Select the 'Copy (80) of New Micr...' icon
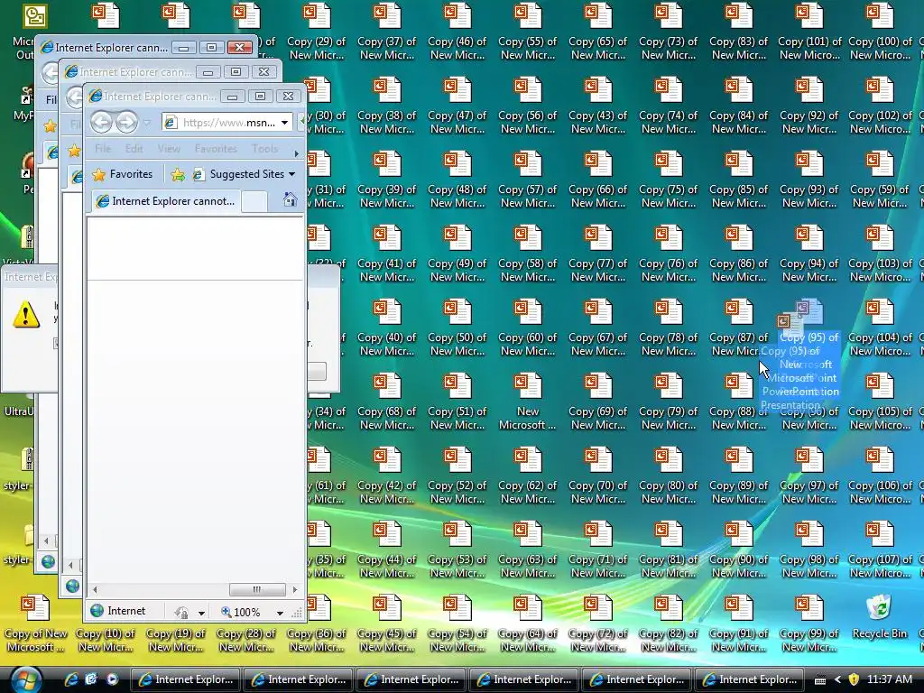Image resolution: width=924 pixels, height=693 pixels. click(669, 476)
